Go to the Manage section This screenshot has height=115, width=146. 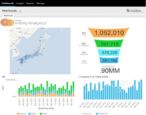pos(40,3)
